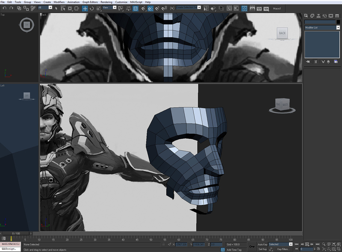Click the object name input field

click(320, 22)
